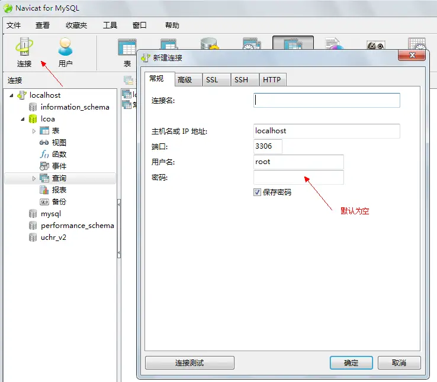Open the 窗口 menu

click(x=140, y=25)
